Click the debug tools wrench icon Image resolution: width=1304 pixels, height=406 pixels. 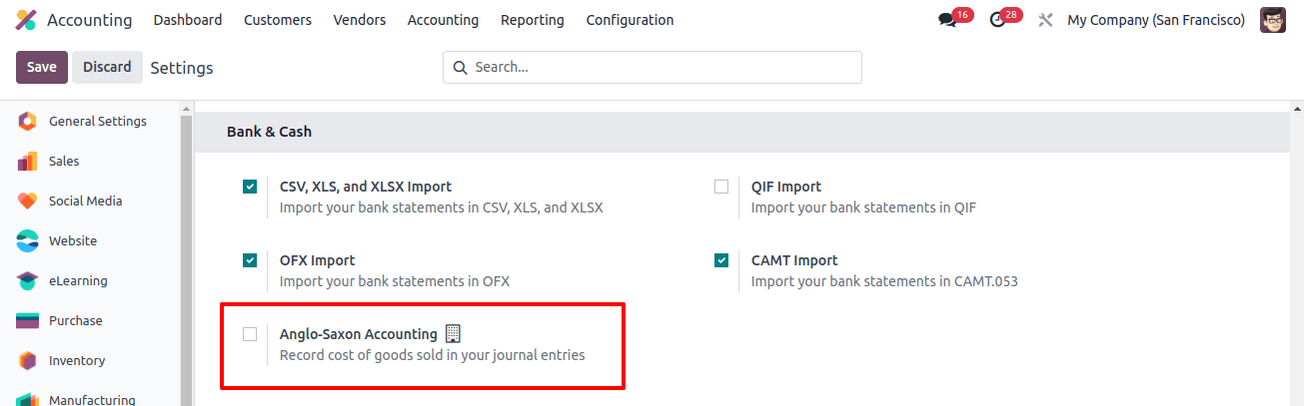tap(1045, 20)
